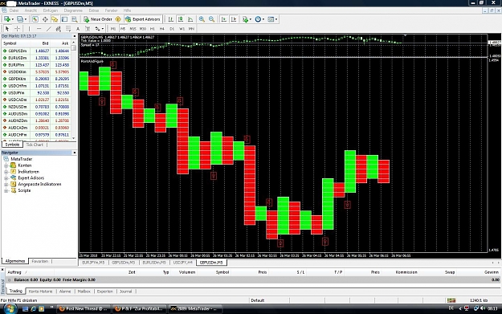Switch to Favoriten tab in Navigator
Image resolution: width=502 pixels, height=314 pixels.
[40, 261]
